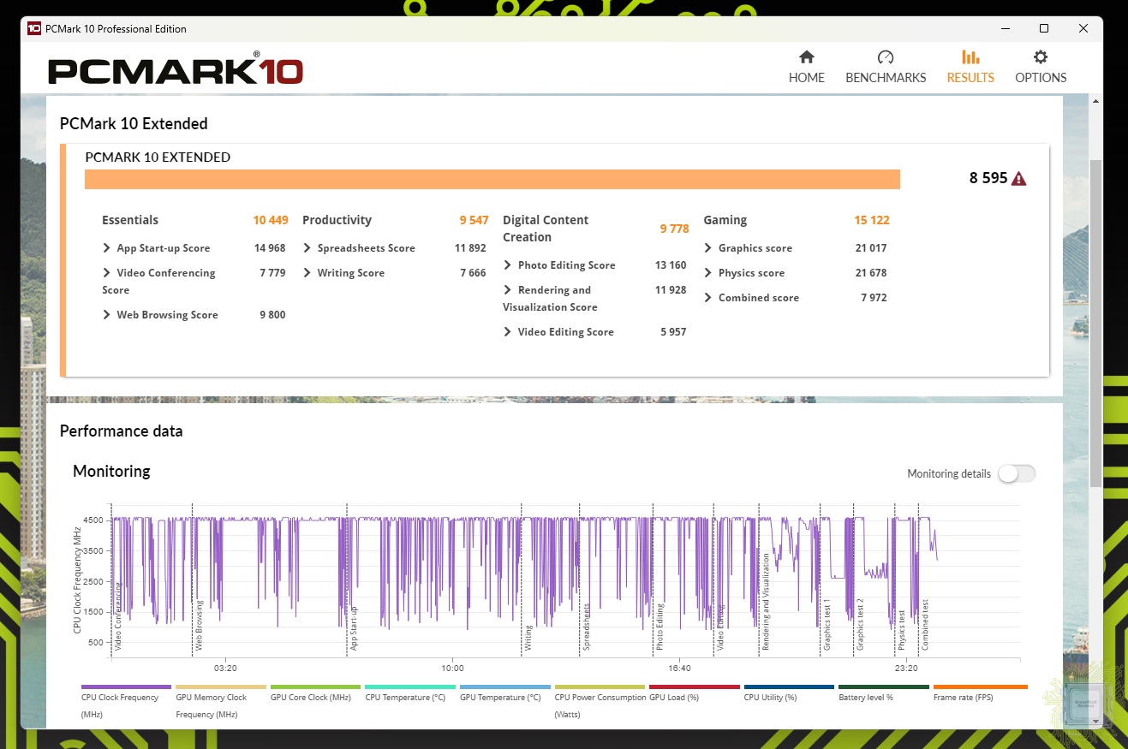The image size is (1128, 749).
Task: Click the red warning triangle next to 8 595
Action: coord(1019,179)
